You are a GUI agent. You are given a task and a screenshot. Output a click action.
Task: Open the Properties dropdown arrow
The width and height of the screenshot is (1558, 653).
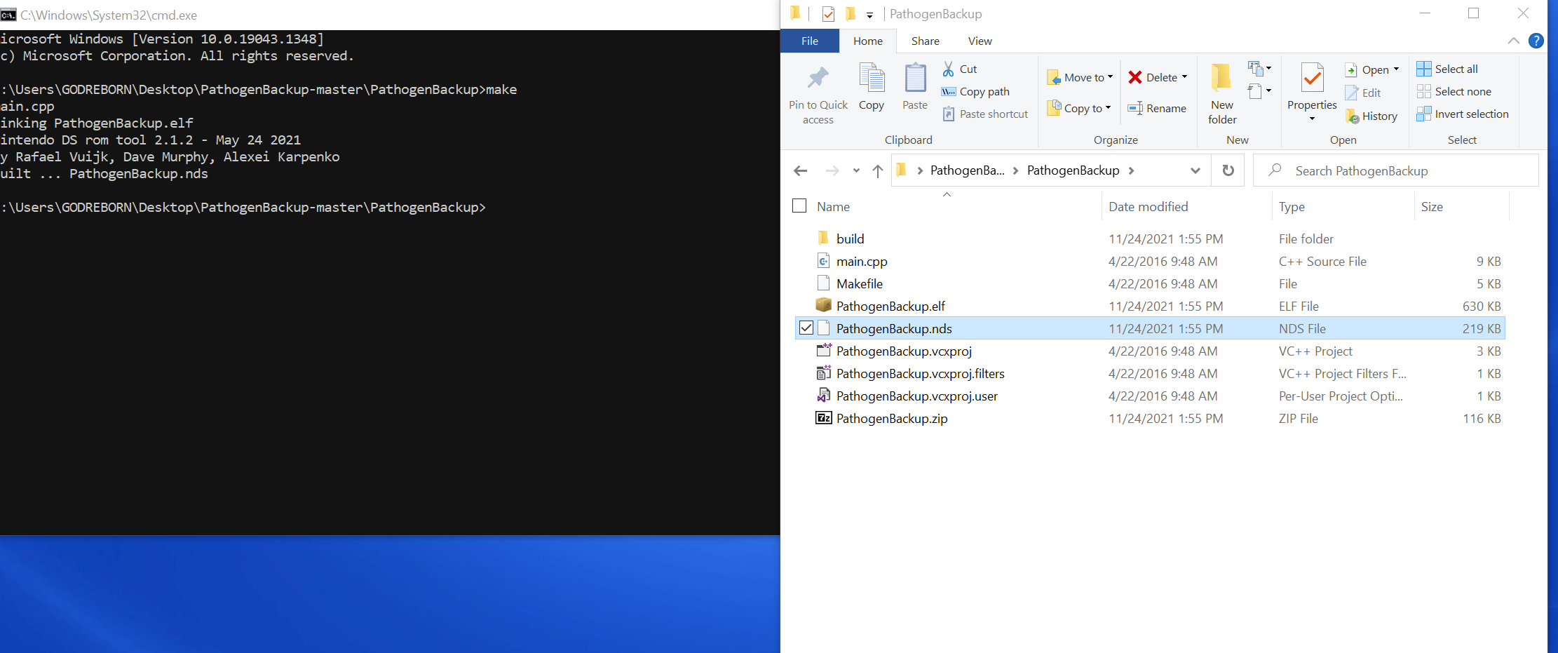1312,119
